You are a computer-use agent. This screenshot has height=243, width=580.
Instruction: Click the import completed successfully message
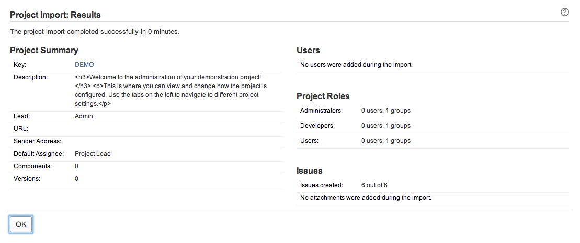95,32
